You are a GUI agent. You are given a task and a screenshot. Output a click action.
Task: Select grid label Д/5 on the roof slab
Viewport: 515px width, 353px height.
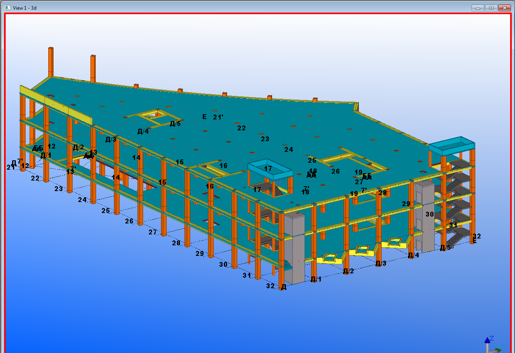point(175,123)
